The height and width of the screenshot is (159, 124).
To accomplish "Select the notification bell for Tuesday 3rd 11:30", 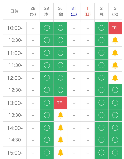I will [x=115, y=65].
